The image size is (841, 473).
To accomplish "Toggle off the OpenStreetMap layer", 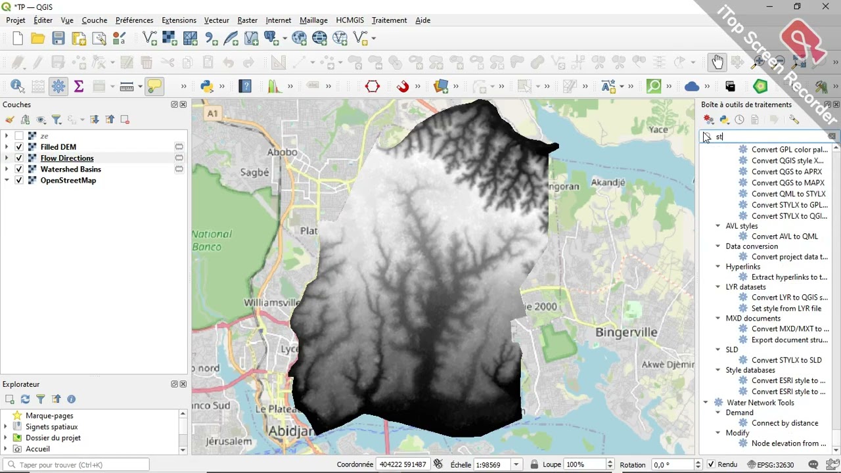I will point(19,181).
